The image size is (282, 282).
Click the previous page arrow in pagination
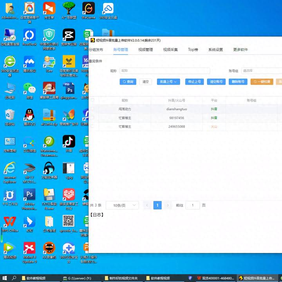[x=147, y=205]
